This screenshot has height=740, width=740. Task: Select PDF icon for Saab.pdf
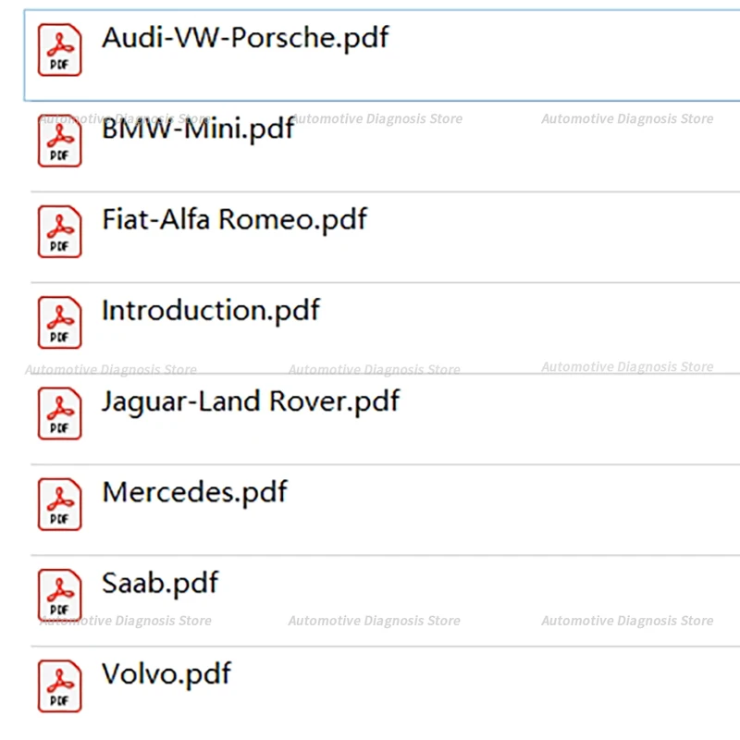tap(59, 595)
